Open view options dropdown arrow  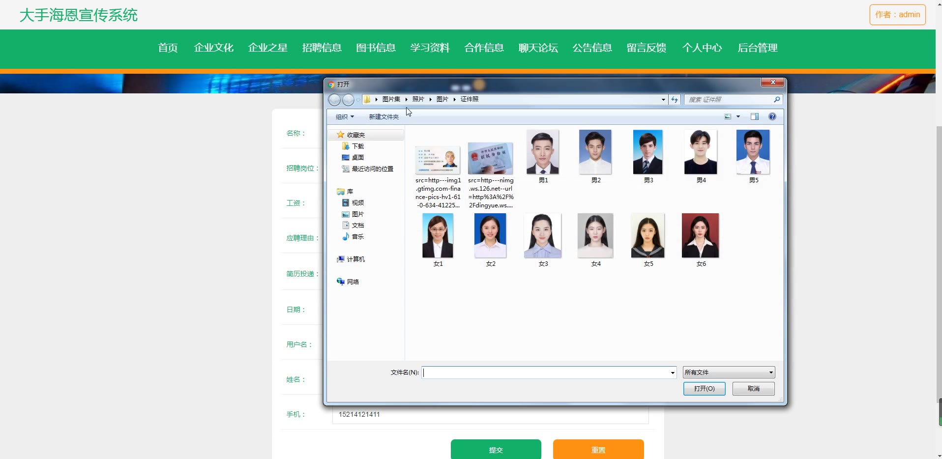click(738, 116)
